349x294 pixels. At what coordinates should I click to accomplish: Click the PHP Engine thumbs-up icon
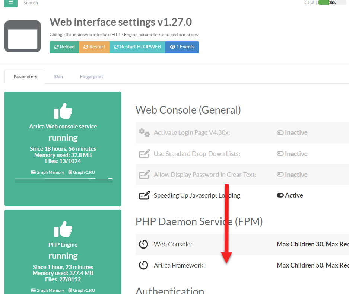[x=63, y=229]
